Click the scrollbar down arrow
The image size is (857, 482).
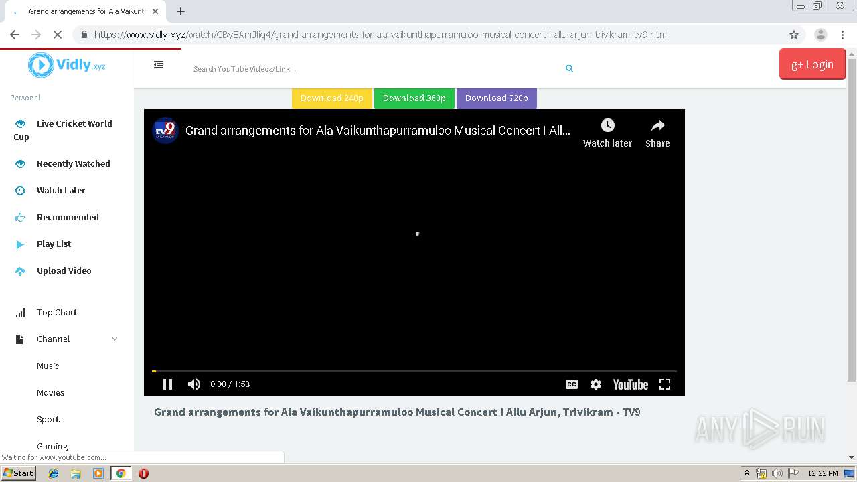pos(852,457)
